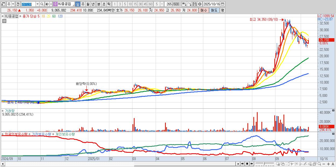Click the magnifier stock search icon
Image resolution: width=336 pixels, height=167 pixels.
click(x=42, y=4)
